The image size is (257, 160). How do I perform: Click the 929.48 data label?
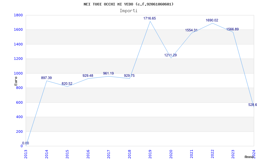[x=88, y=76]
